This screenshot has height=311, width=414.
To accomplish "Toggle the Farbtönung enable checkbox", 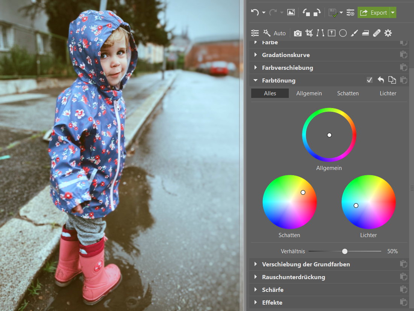I will pyautogui.click(x=369, y=80).
